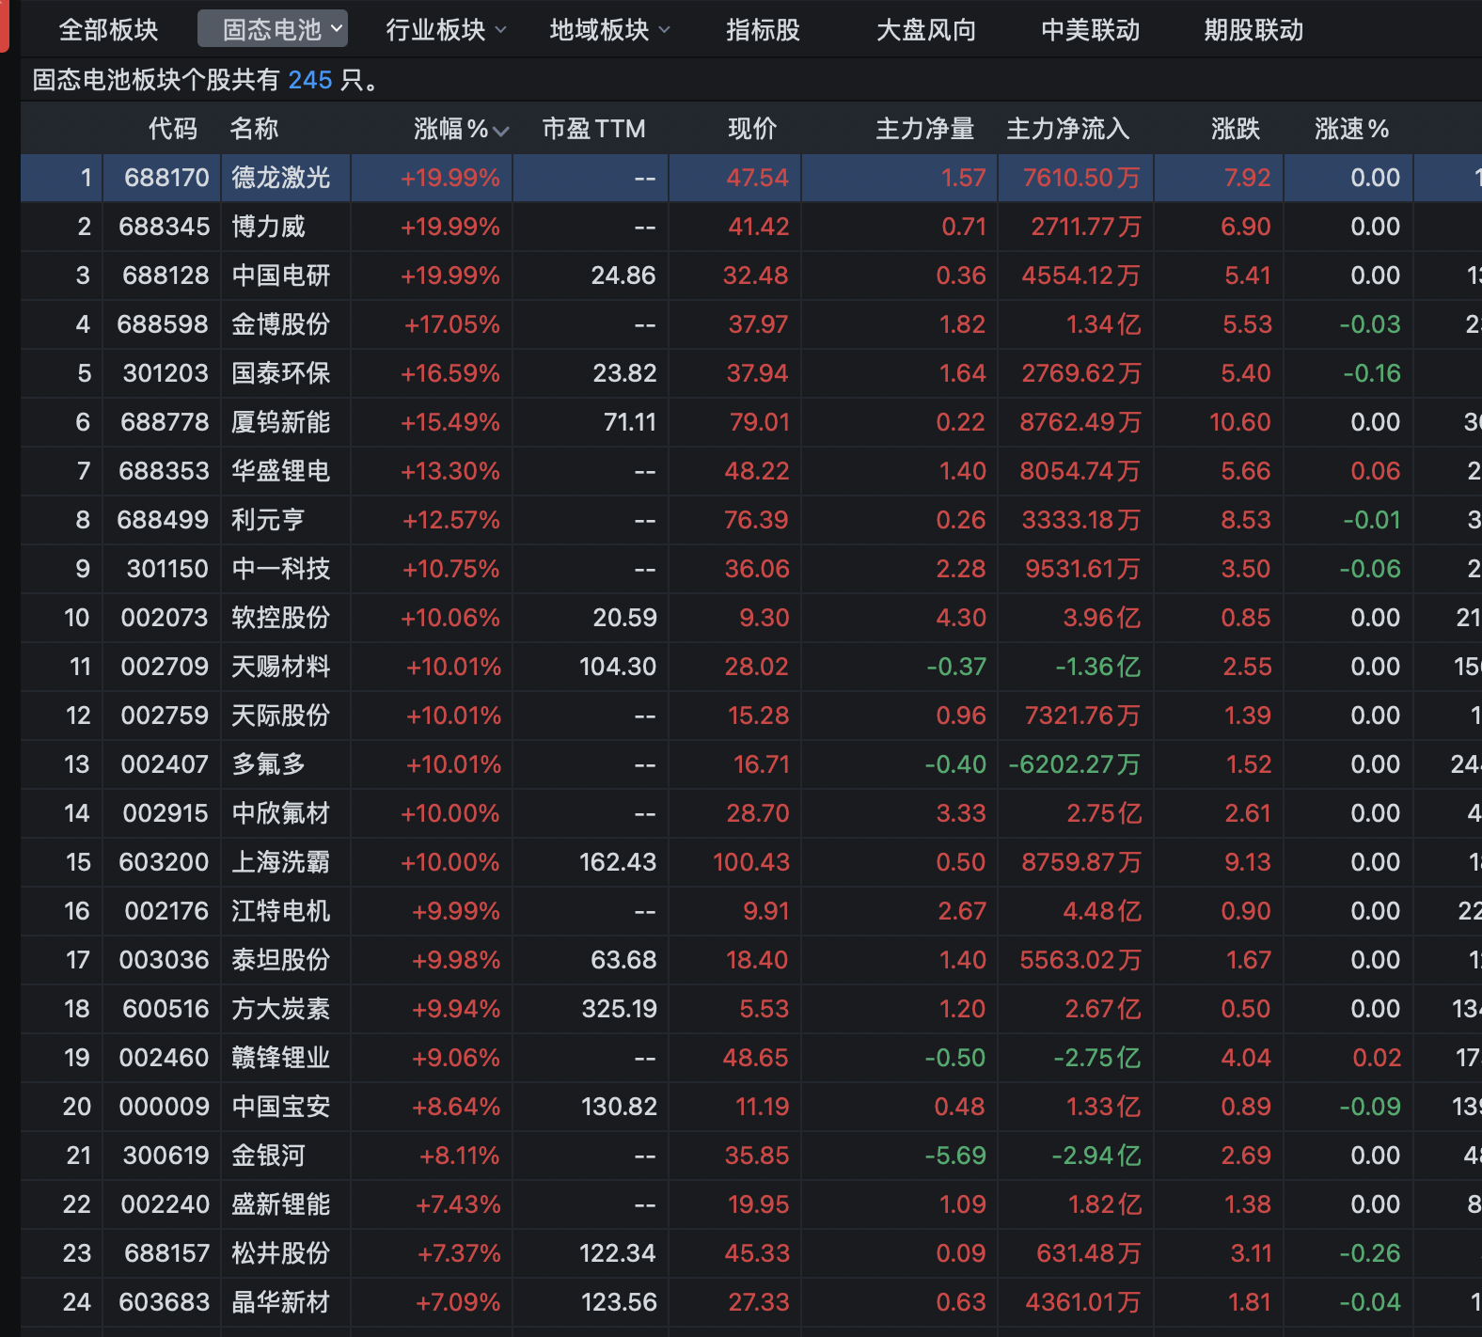
Task: Sort by 代码 column header
Action: point(173,129)
